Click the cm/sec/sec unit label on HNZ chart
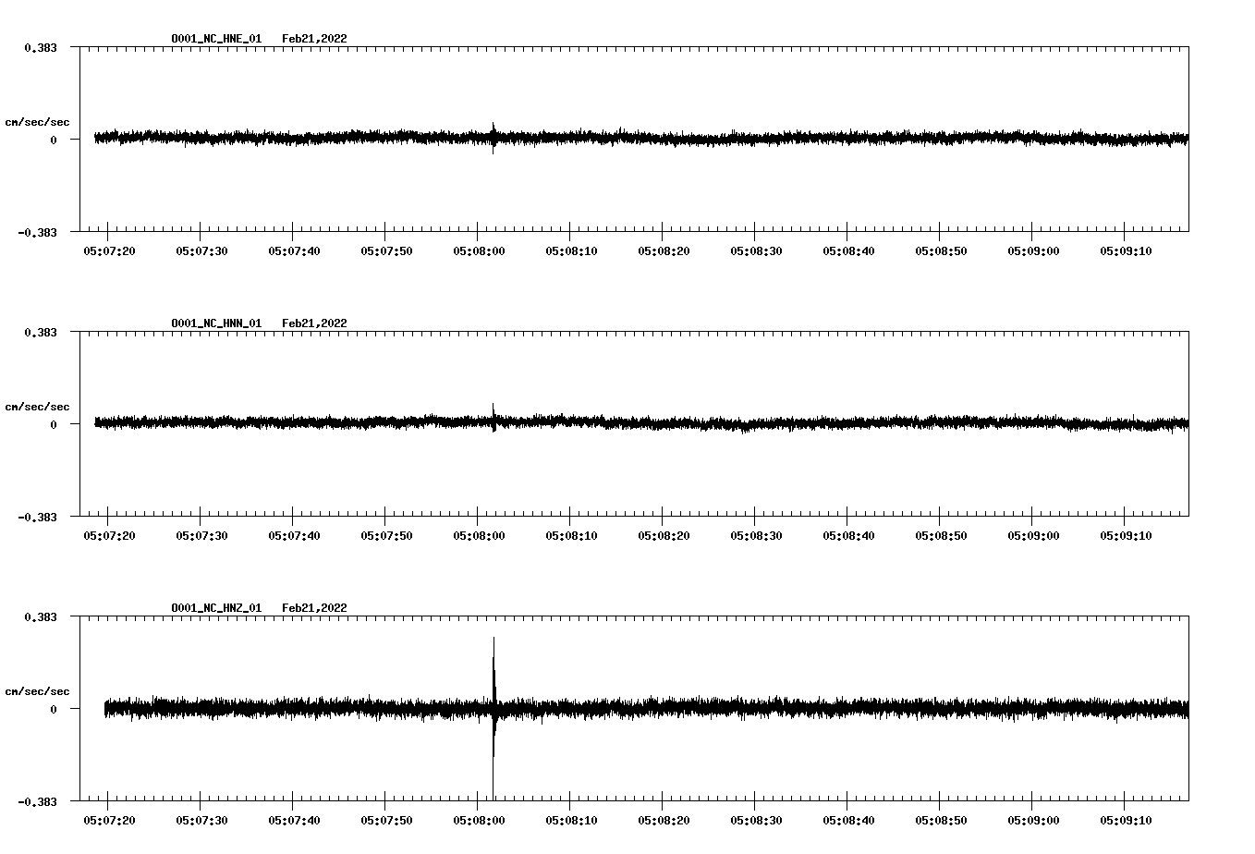1255x854 pixels. pos(37,691)
